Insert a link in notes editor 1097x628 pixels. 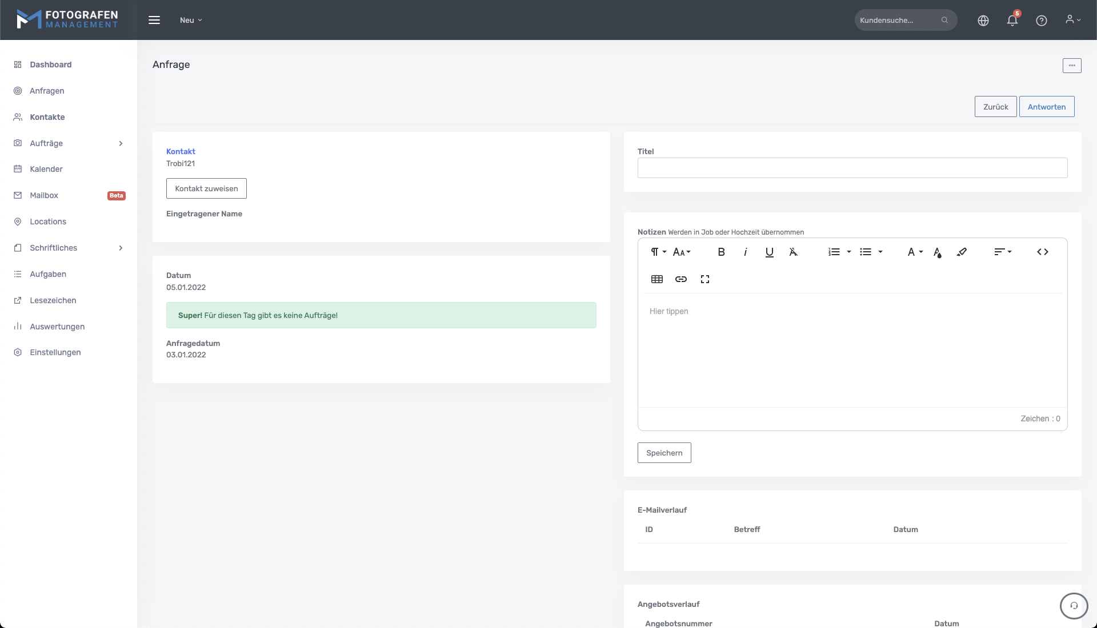tap(681, 279)
